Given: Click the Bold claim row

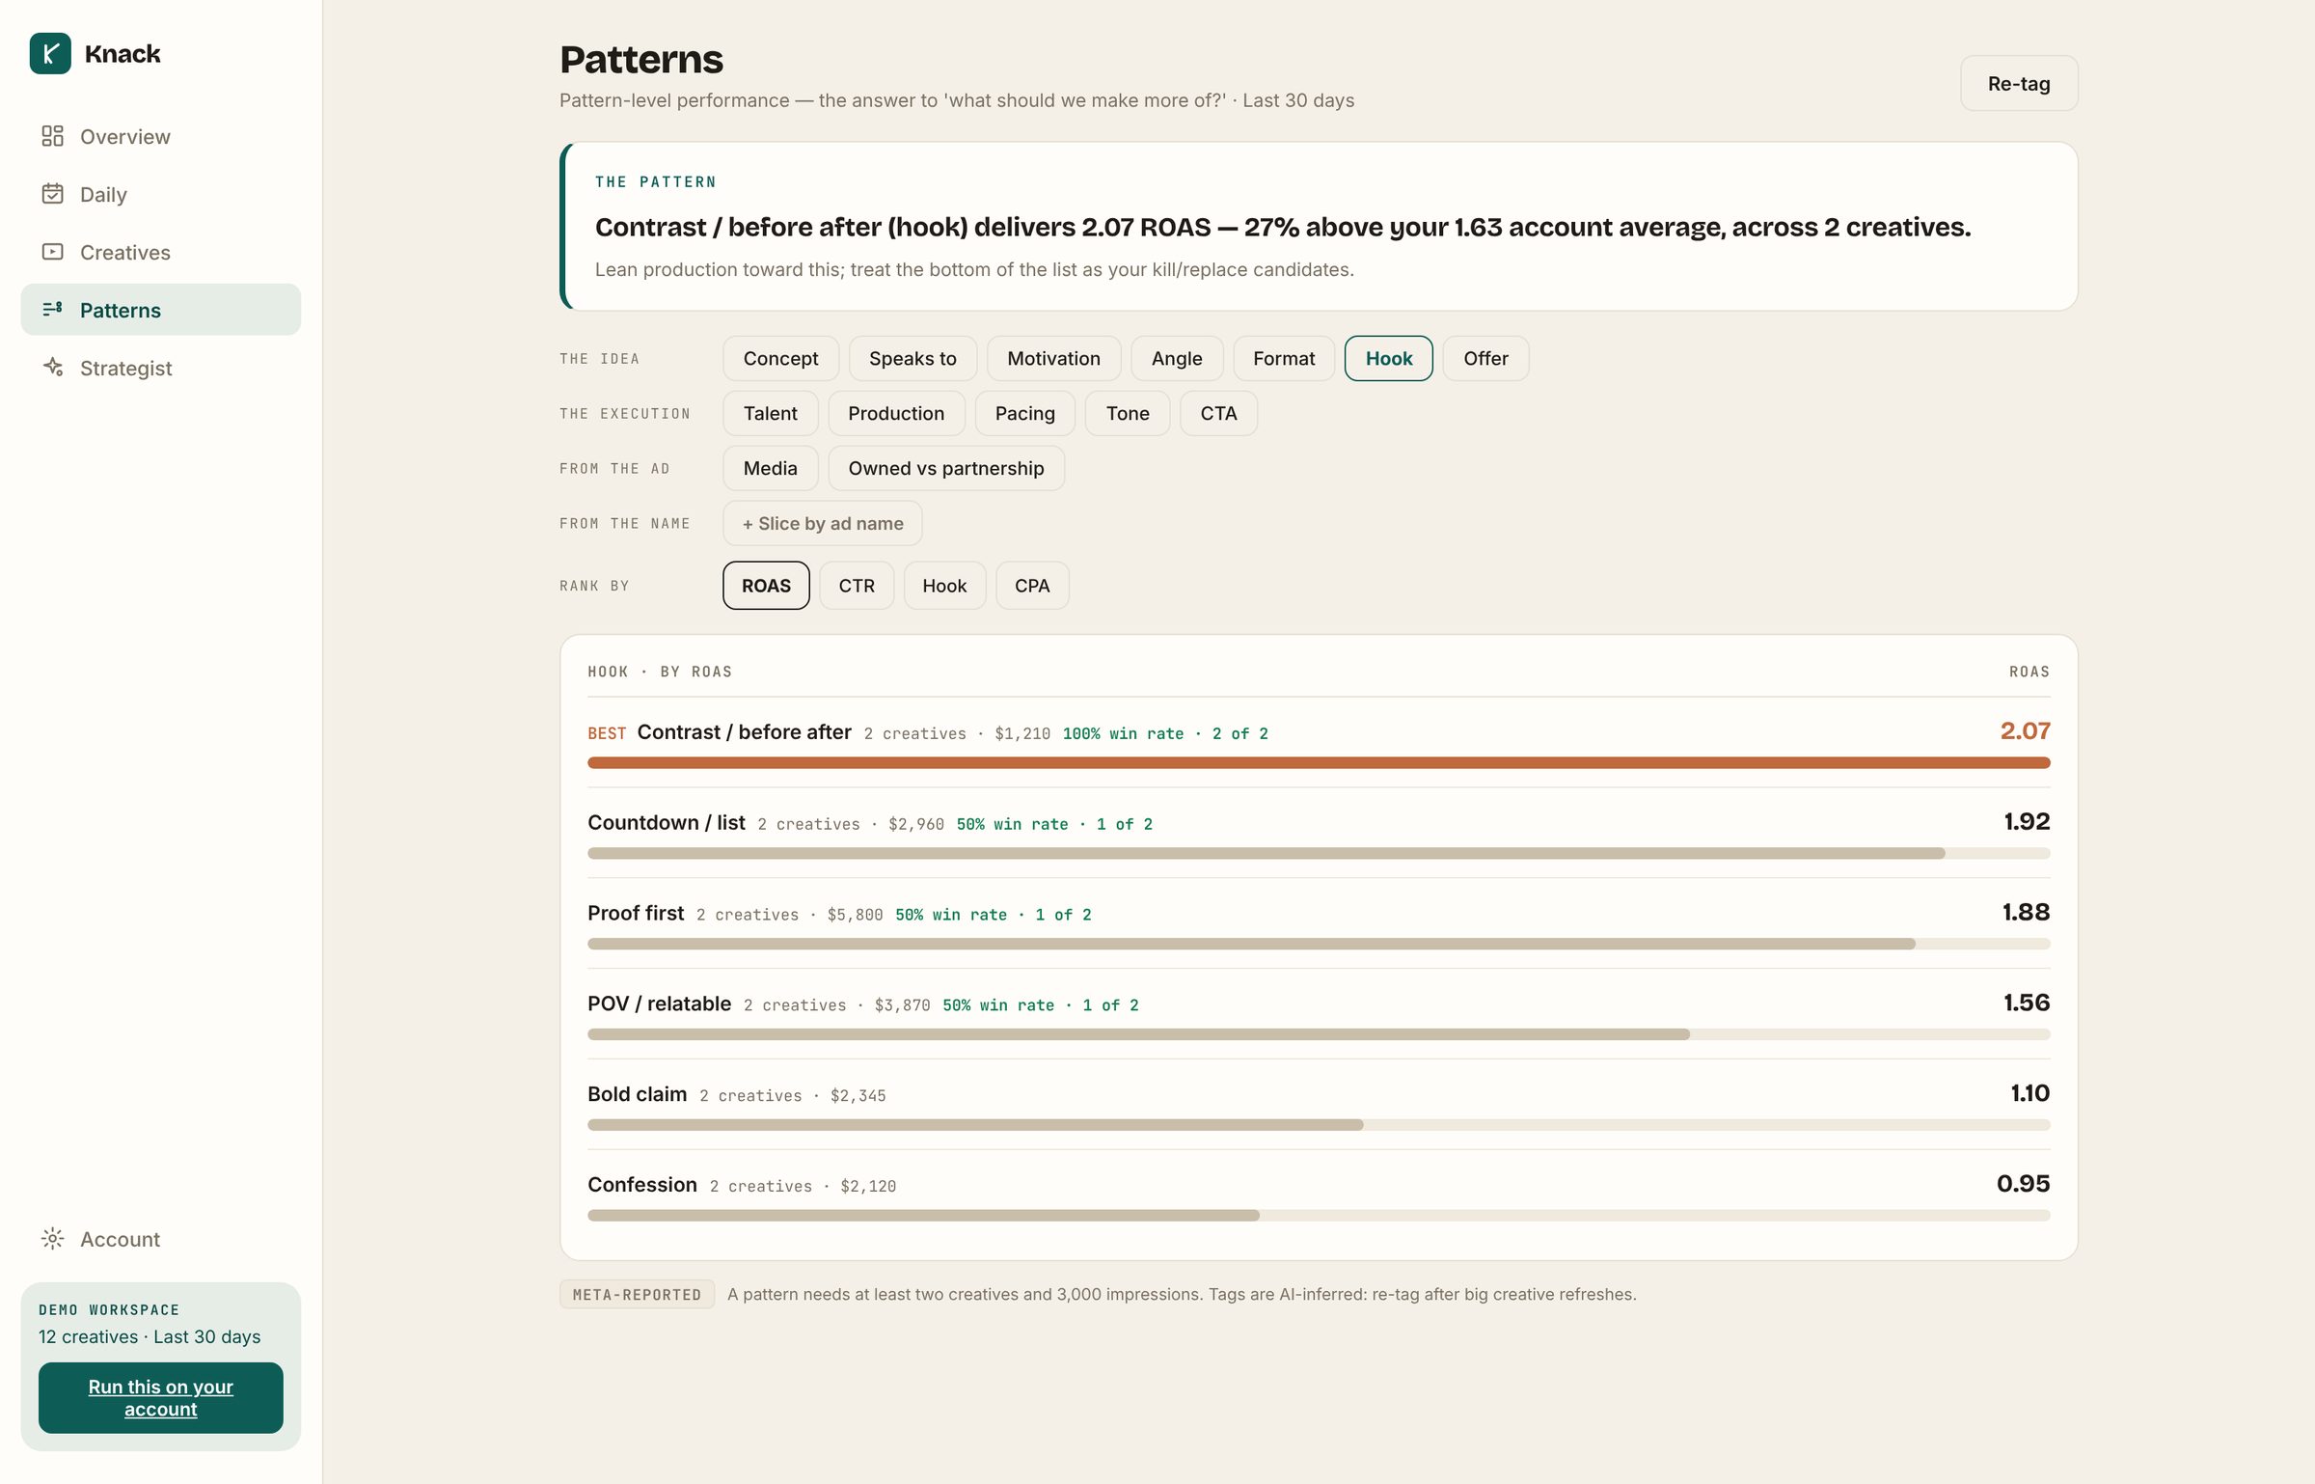Looking at the screenshot, I should click(1319, 1106).
